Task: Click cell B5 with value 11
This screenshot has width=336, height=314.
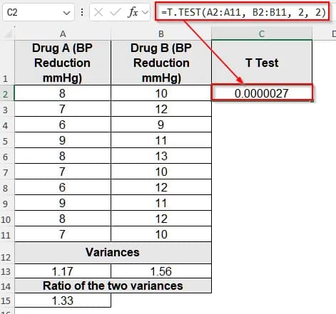Action: tap(161, 140)
